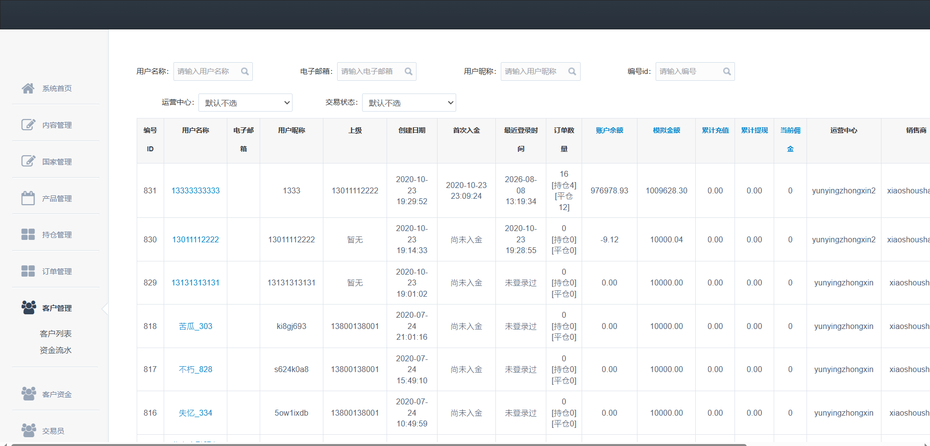Open 客户资金 menu
930x446 pixels.
[x=57, y=395]
